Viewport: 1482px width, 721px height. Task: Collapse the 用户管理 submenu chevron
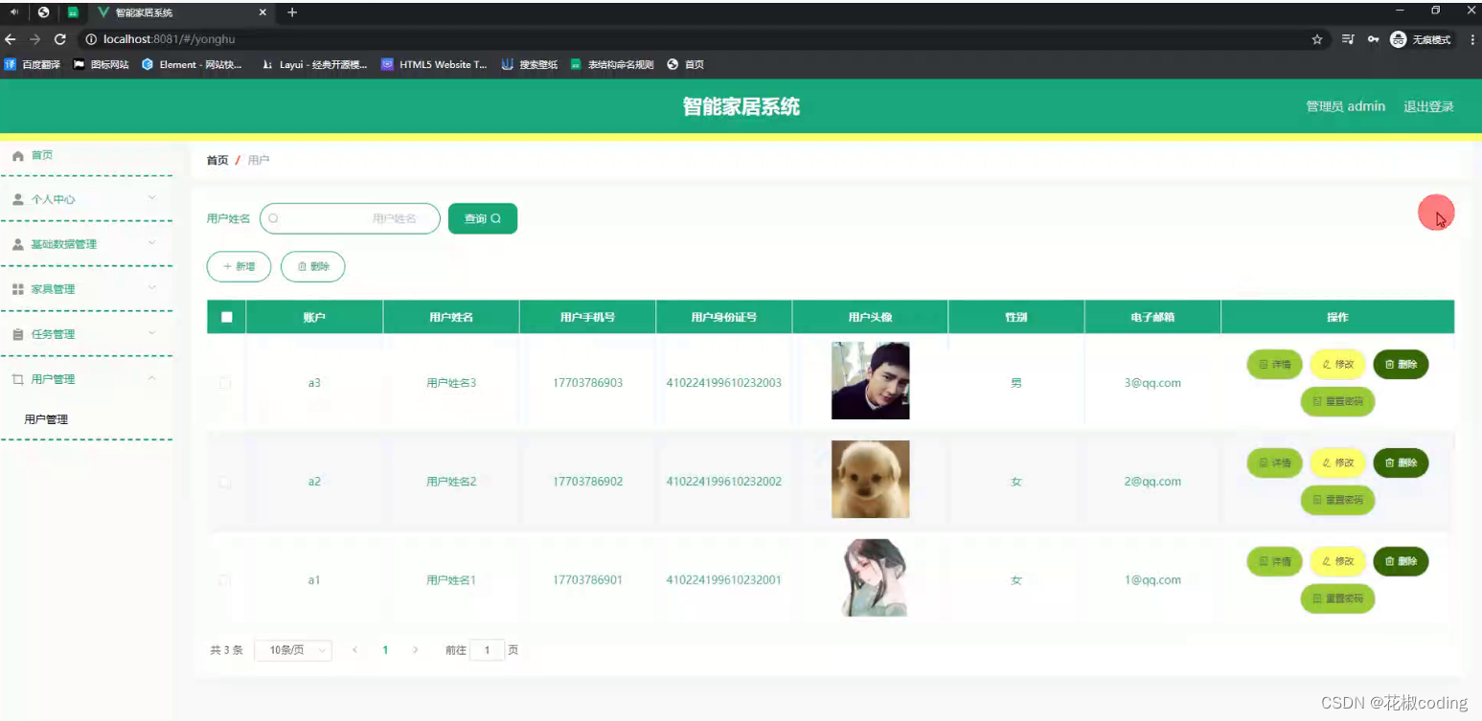click(x=151, y=378)
